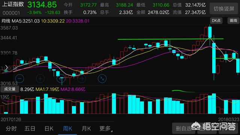Click the 换手 value 0.73%
The height and width of the screenshot is (135, 240).
[90, 12]
